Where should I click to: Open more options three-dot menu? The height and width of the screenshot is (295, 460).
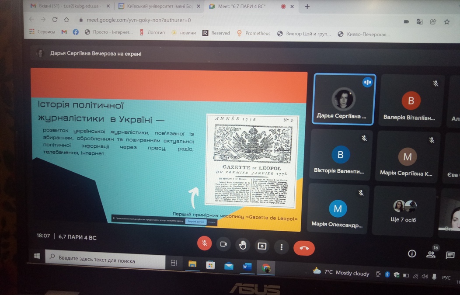point(281,247)
